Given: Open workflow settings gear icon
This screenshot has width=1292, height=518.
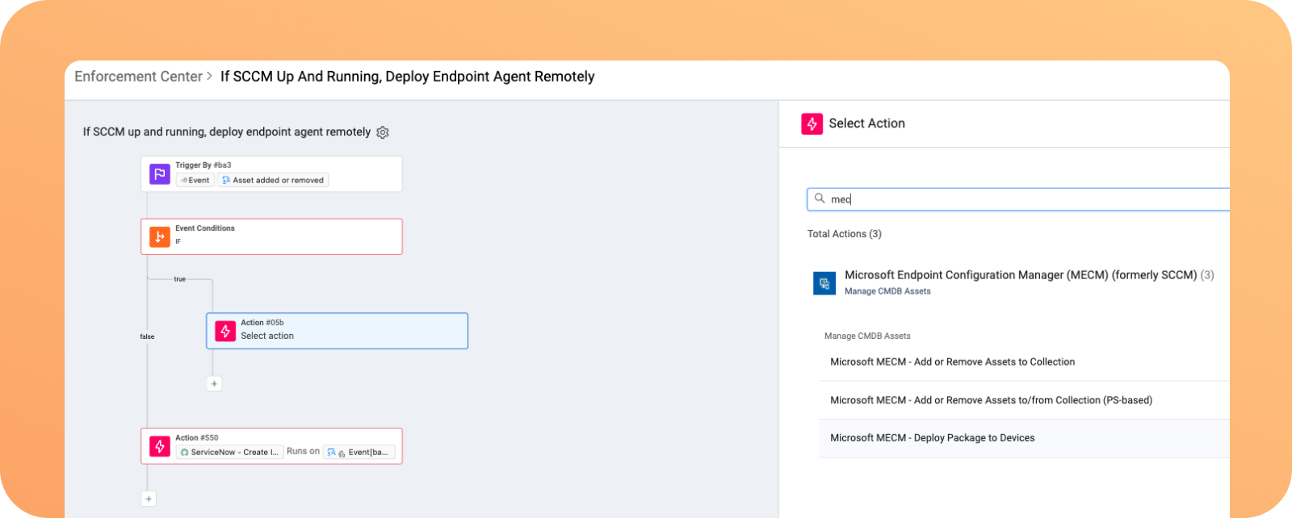Looking at the screenshot, I should click(x=383, y=132).
